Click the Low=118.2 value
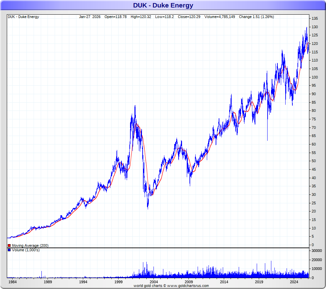326x289 pixels. tap(165, 17)
